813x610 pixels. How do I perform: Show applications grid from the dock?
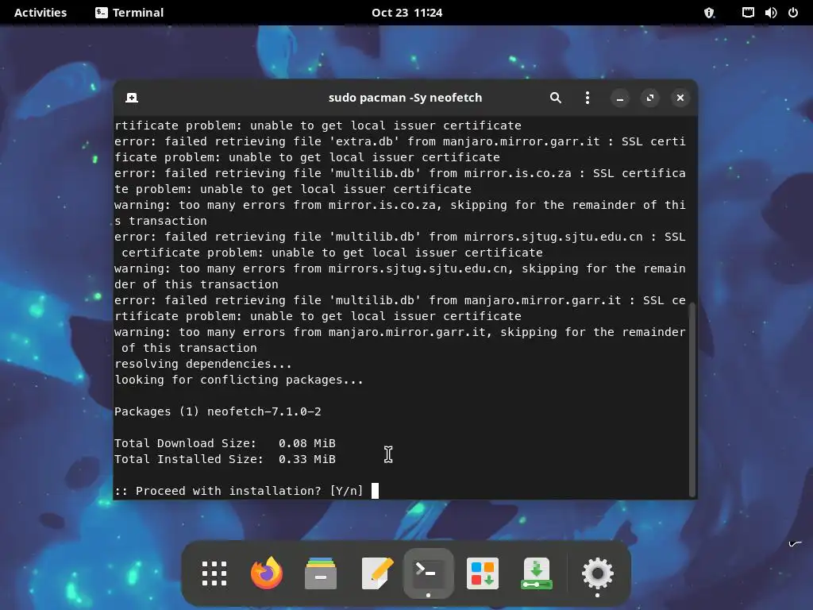click(214, 573)
